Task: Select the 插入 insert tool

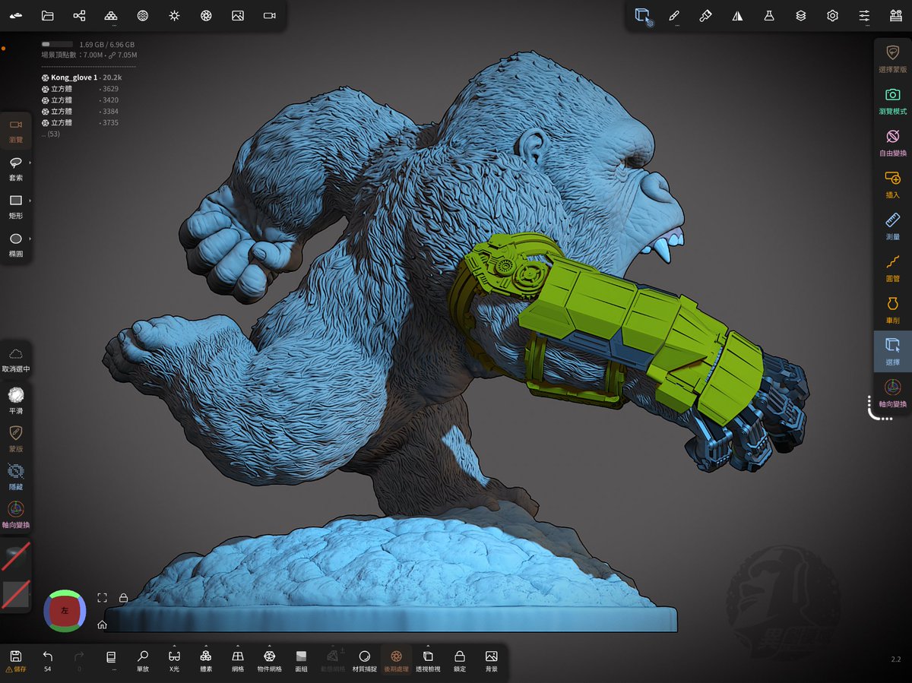Action: click(x=893, y=184)
